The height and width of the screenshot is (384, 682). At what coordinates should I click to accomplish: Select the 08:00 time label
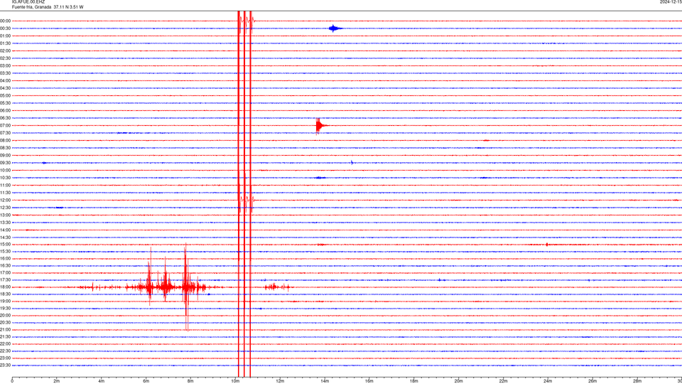click(6, 140)
